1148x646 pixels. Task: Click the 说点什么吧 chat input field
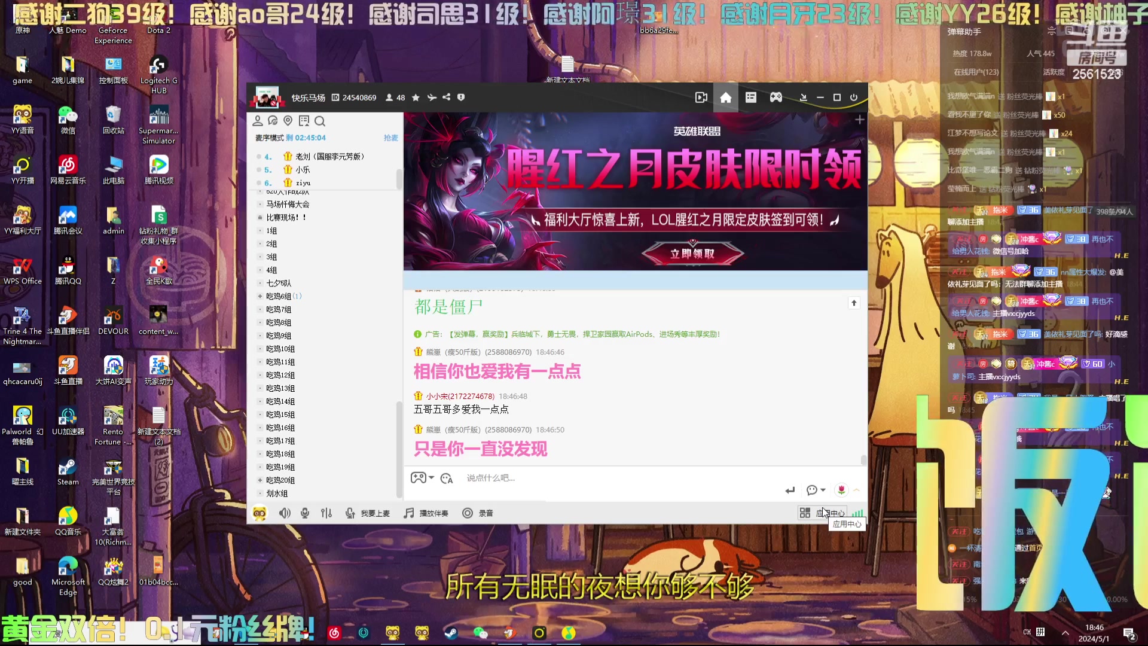tap(568, 478)
